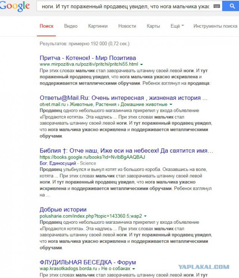
Task: Open the Новости tab
Action: pos(127,26)
